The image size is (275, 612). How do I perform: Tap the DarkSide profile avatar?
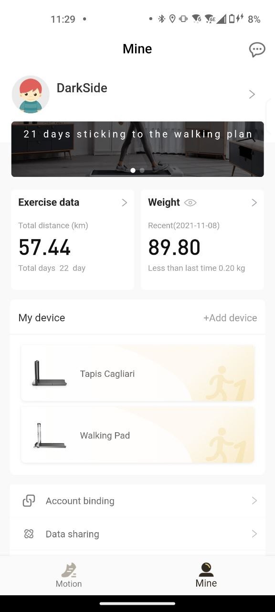[31, 94]
